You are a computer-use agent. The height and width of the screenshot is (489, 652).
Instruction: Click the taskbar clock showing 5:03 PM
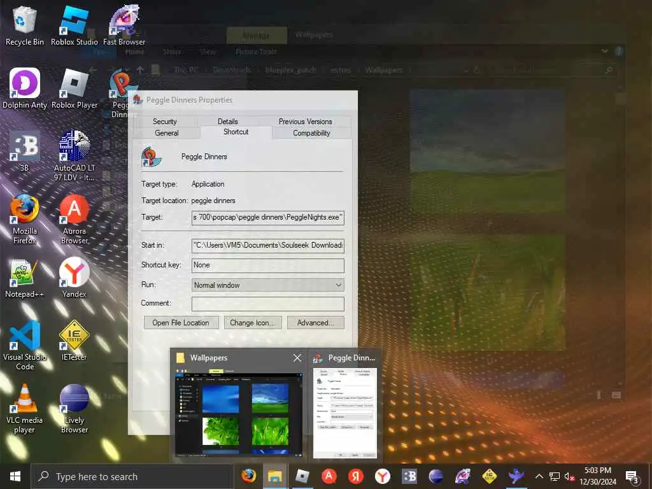pyautogui.click(x=597, y=476)
